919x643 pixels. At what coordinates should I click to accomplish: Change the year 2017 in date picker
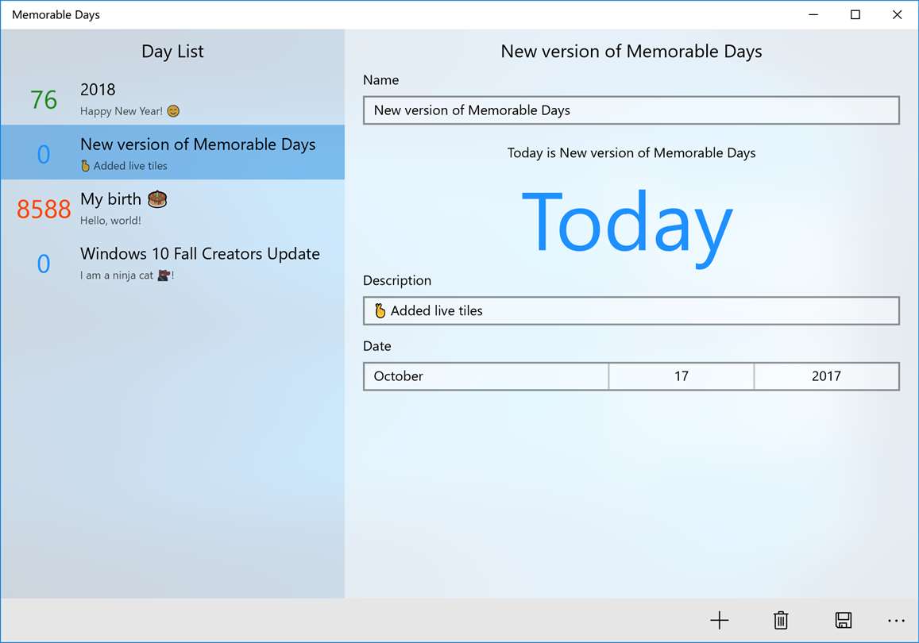point(826,376)
